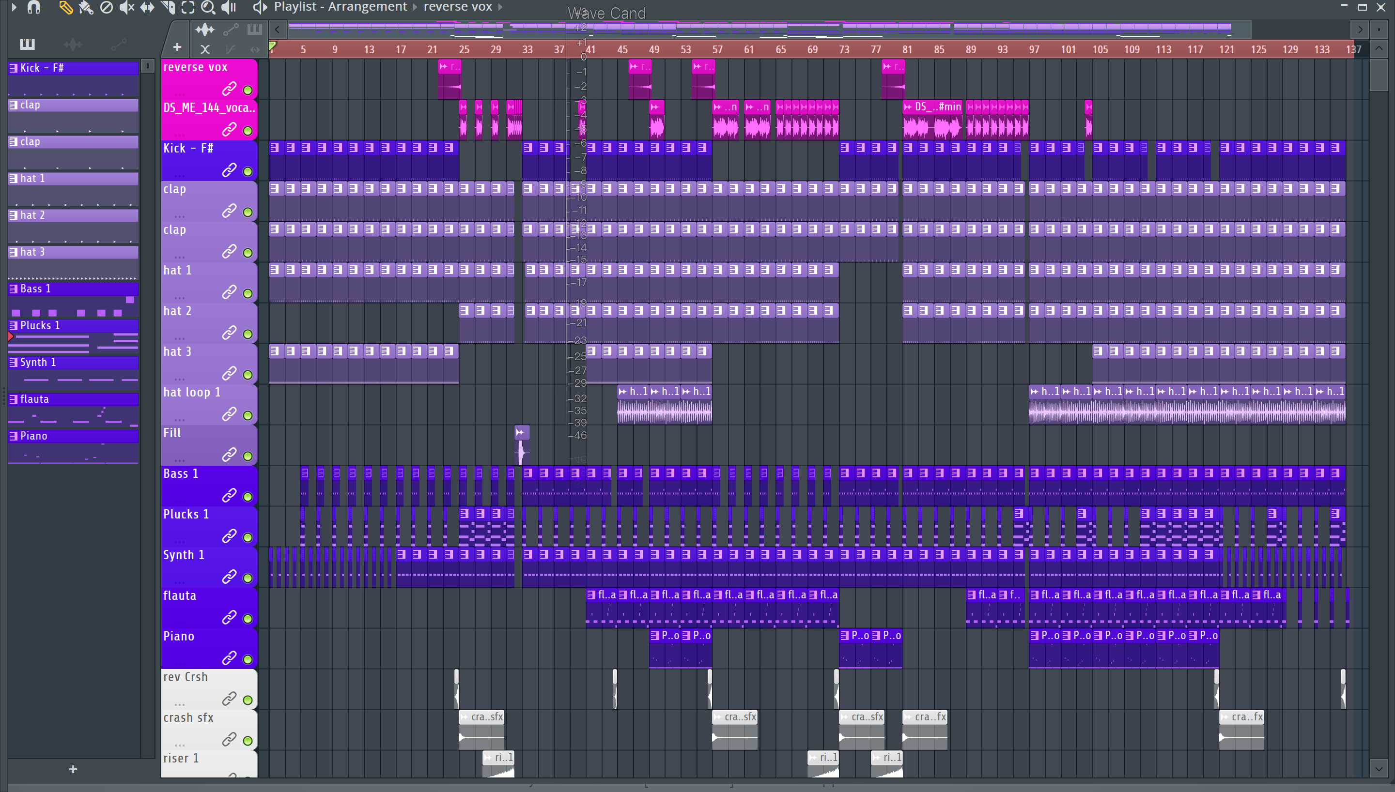Screen dimensions: 1395x792
Task: Select the Zoom magnifier tool
Action: (208, 7)
